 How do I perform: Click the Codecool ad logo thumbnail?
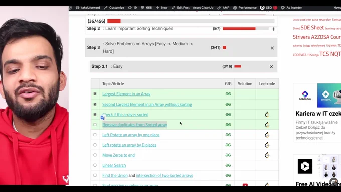305,95
